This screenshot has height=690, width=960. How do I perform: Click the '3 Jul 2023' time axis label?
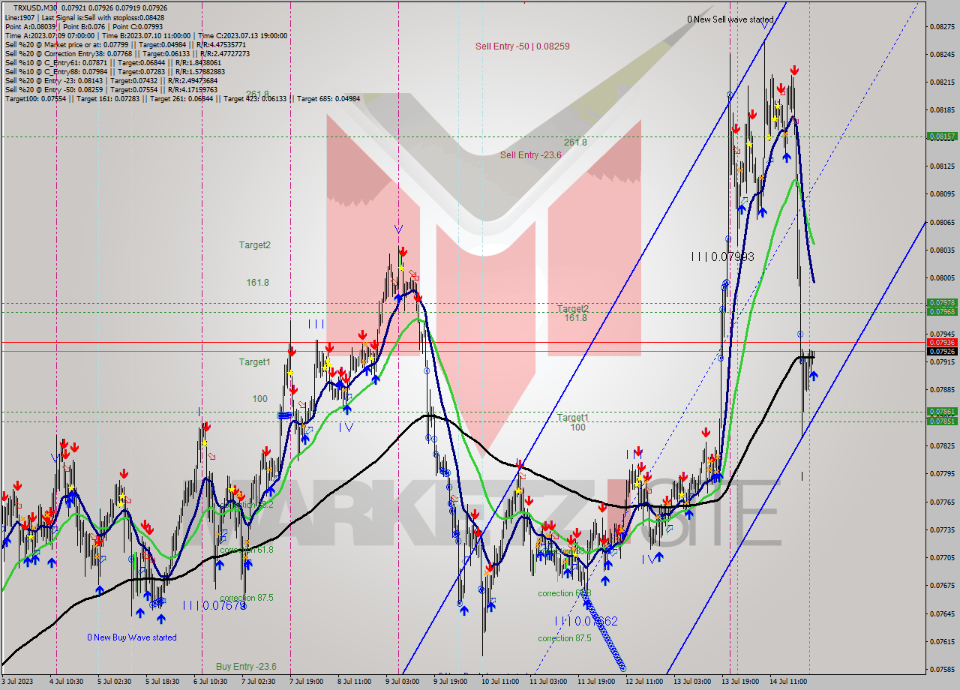pyautogui.click(x=18, y=682)
